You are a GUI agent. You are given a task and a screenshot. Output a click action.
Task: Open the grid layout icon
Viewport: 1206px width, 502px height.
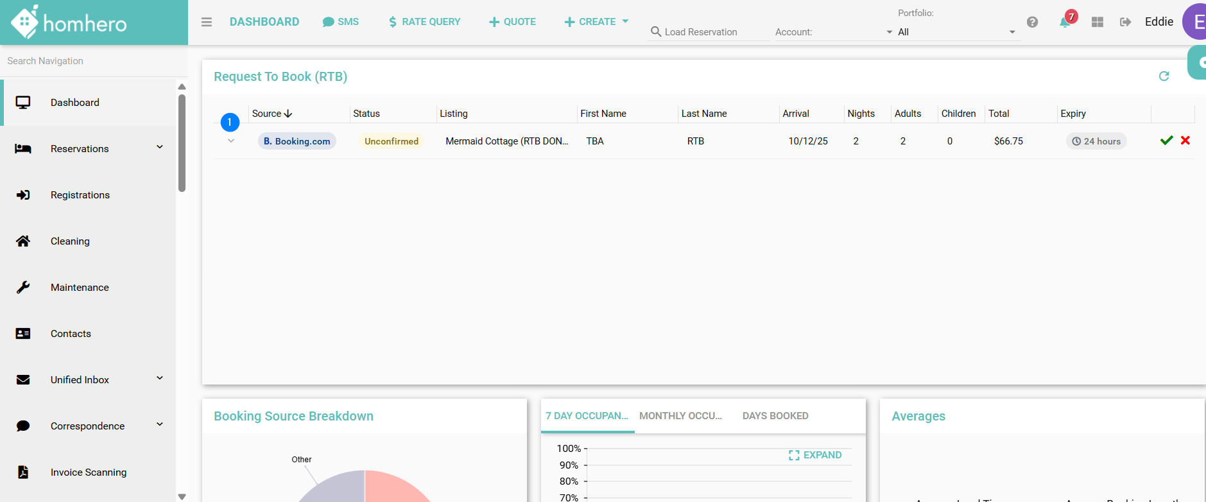[1098, 22]
